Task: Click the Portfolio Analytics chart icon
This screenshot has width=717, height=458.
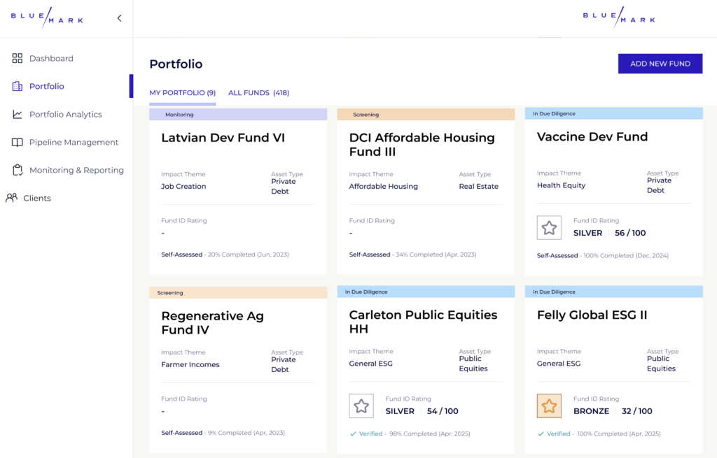Action: coord(18,115)
